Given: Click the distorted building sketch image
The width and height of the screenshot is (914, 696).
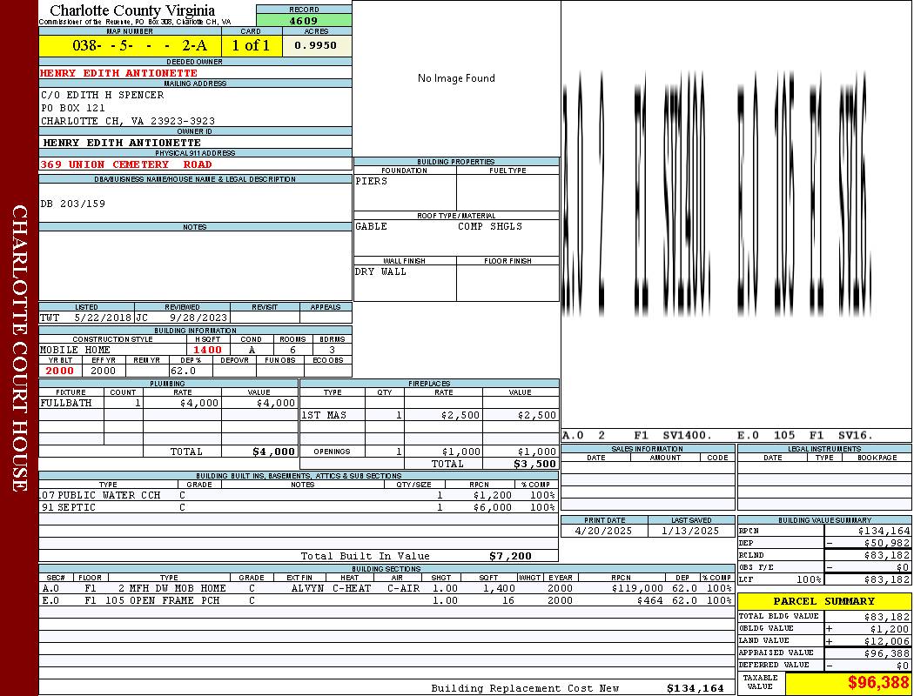Looking at the screenshot, I should coord(717,195).
